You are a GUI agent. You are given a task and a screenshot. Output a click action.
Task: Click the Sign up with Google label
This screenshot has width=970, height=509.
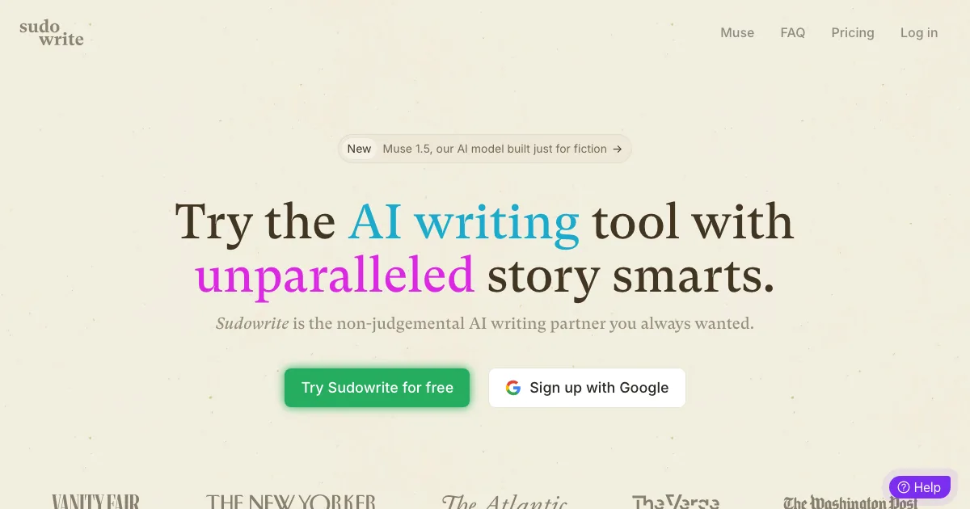599,388
